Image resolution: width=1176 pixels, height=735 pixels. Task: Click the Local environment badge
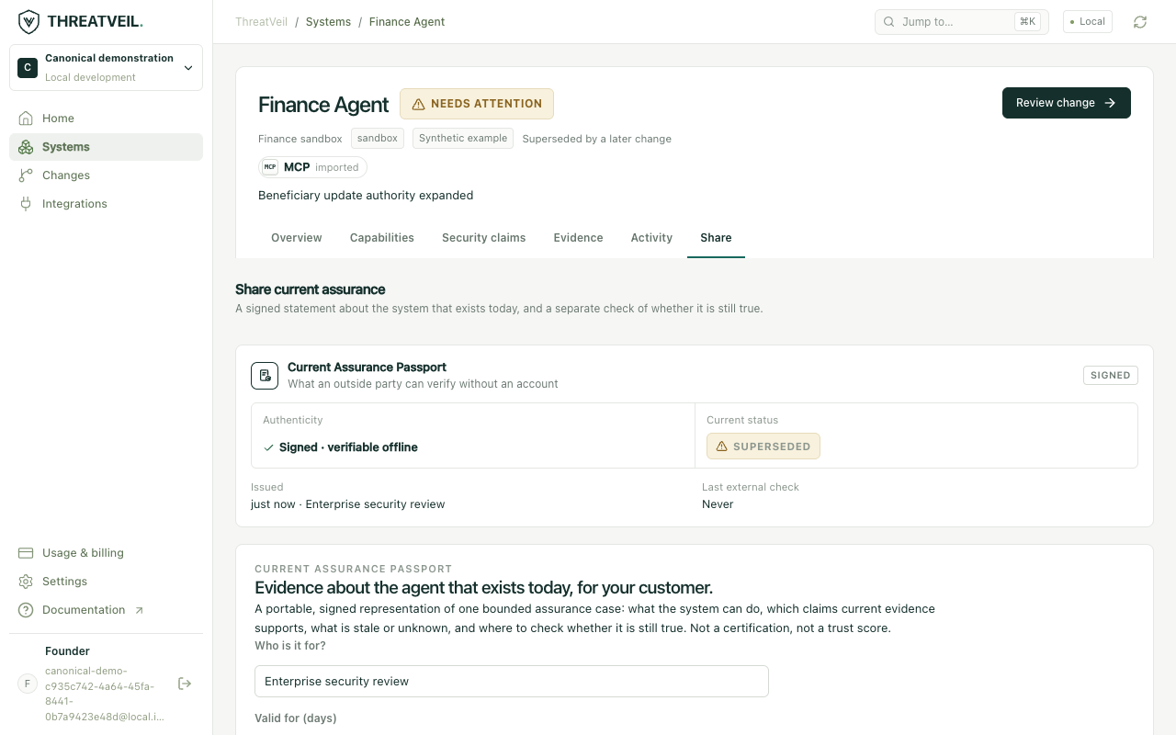[x=1087, y=22]
